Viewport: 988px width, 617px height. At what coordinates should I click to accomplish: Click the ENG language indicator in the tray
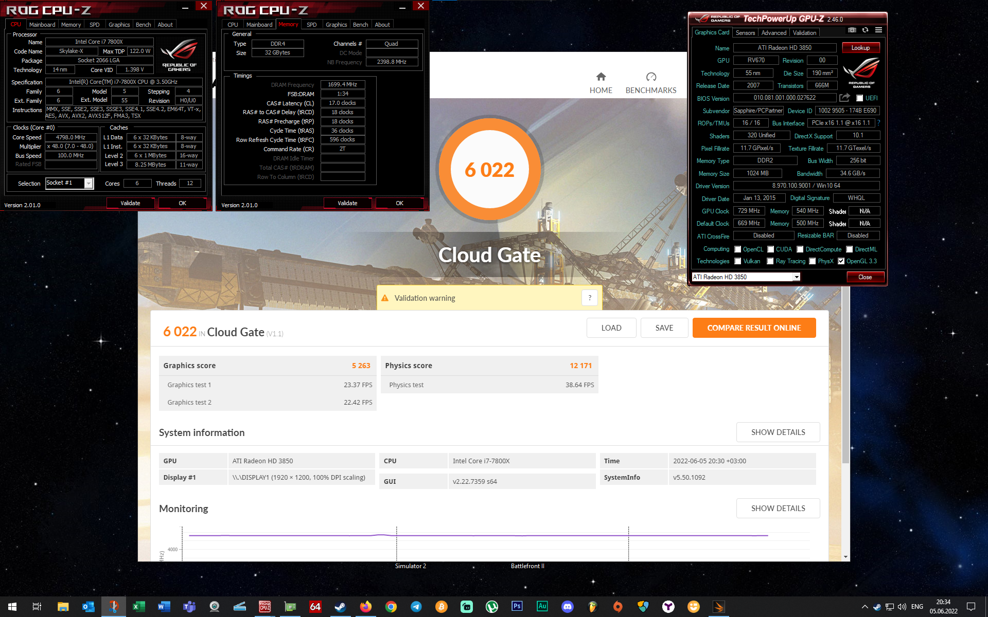point(917,607)
